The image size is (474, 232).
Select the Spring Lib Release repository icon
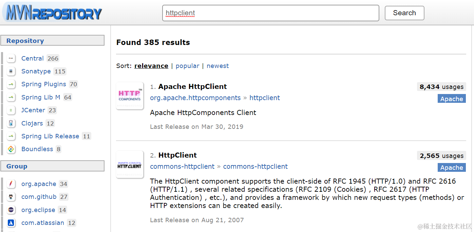point(11,136)
